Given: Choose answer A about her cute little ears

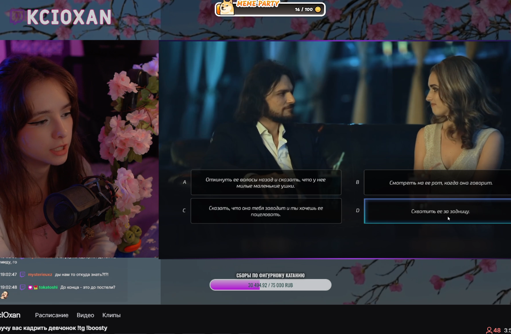Looking at the screenshot, I should [266, 182].
